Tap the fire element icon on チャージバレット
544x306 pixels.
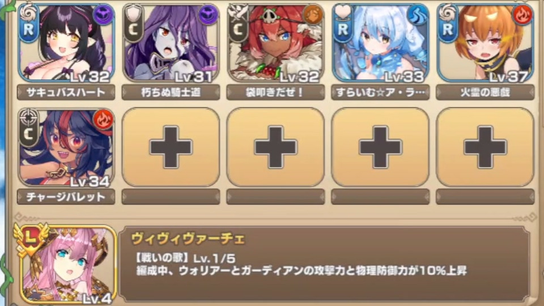[x=103, y=120]
